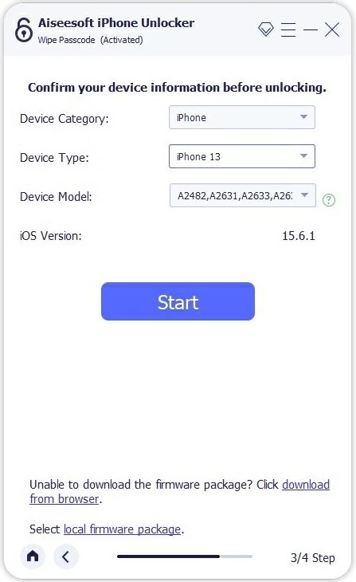Expand the Device Model dropdown arrow
The image size is (356, 582).
tap(304, 195)
